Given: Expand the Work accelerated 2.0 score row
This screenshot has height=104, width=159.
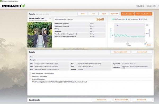Looking at the screenshot, I should (x=30, y=74).
